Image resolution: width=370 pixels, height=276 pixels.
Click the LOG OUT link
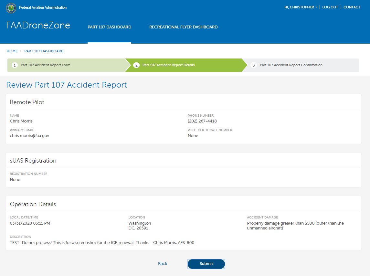click(330, 7)
